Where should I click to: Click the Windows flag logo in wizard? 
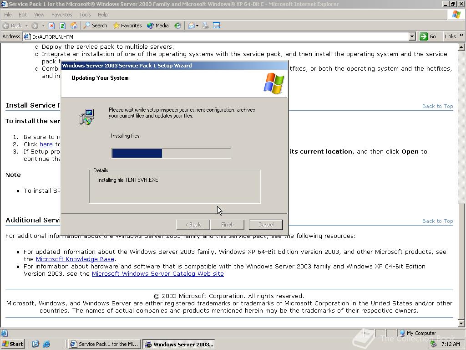(x=274, y=83)
